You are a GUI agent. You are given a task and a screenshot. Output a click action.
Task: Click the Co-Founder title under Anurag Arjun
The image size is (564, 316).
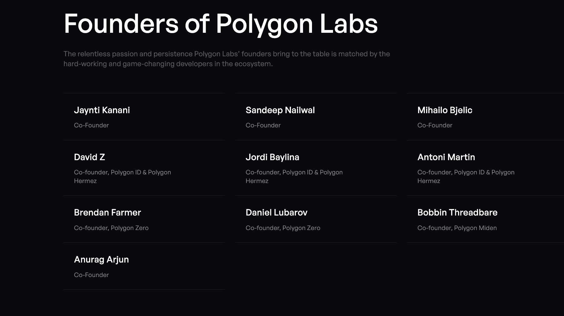point(91,275)
